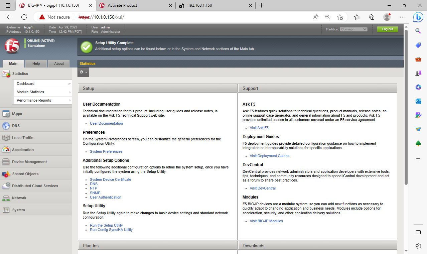Screen dimensions: 427x254
Task: Open the System section icon
Action: [x=6, y=210]
